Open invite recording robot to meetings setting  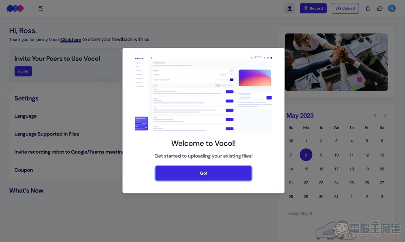(68, 152)
